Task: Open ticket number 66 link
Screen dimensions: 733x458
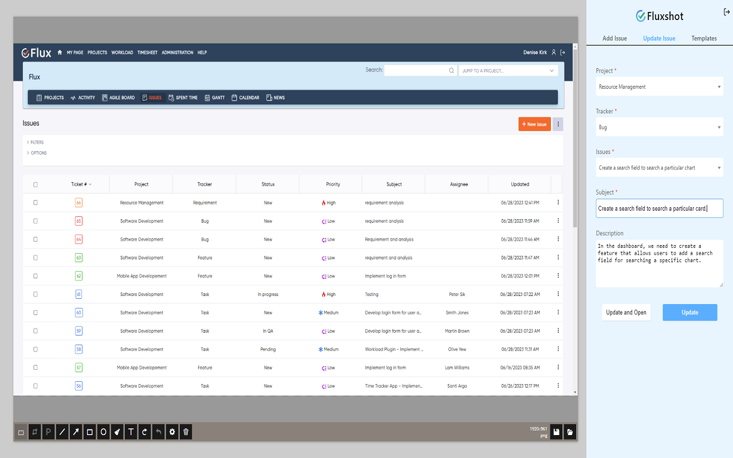Action: coord(78,203)
